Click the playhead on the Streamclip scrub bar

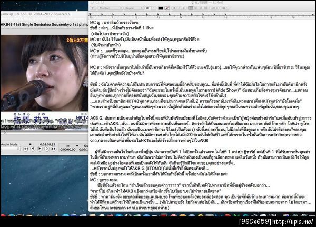(5, 133)
